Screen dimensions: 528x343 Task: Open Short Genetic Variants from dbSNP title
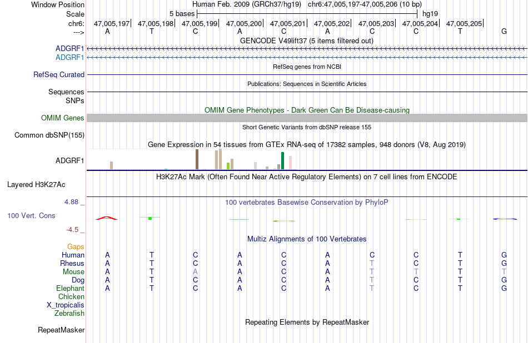coord(307,127)
